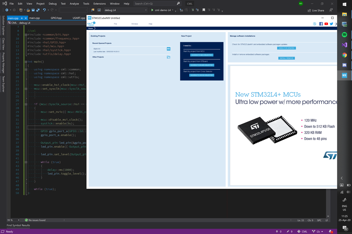Collapse the #include region at line 9
352x234 pixels.
[26, 35]
